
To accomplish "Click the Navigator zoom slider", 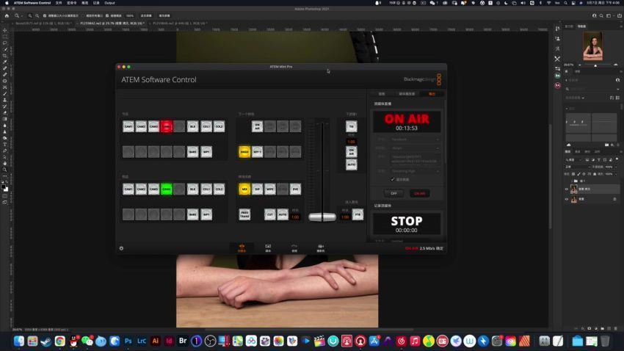I will pyautogui.click(x=596, y=65).
